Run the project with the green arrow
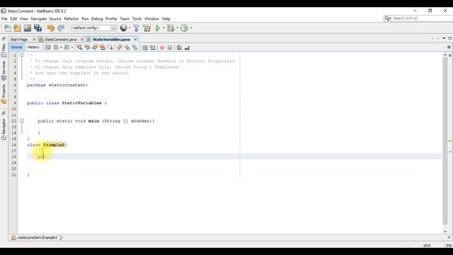 coord(158,28)
